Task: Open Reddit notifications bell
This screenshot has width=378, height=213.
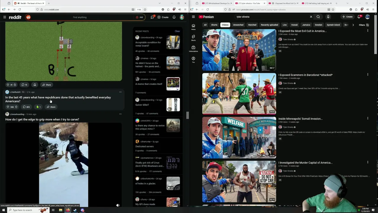Action: click(174, 17)
